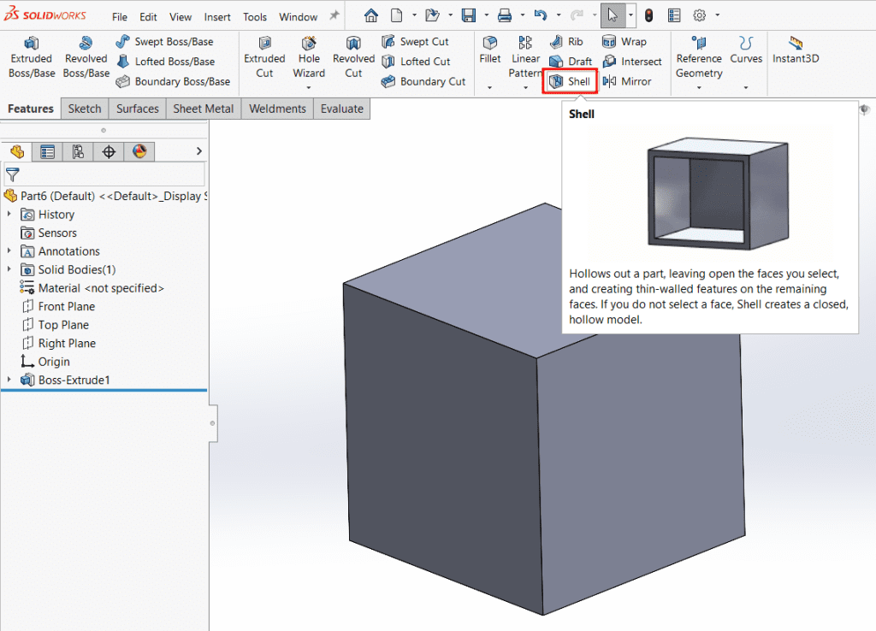
Task: Select the Extruded Boss/Base tool
Action: [x=32, y=57]
